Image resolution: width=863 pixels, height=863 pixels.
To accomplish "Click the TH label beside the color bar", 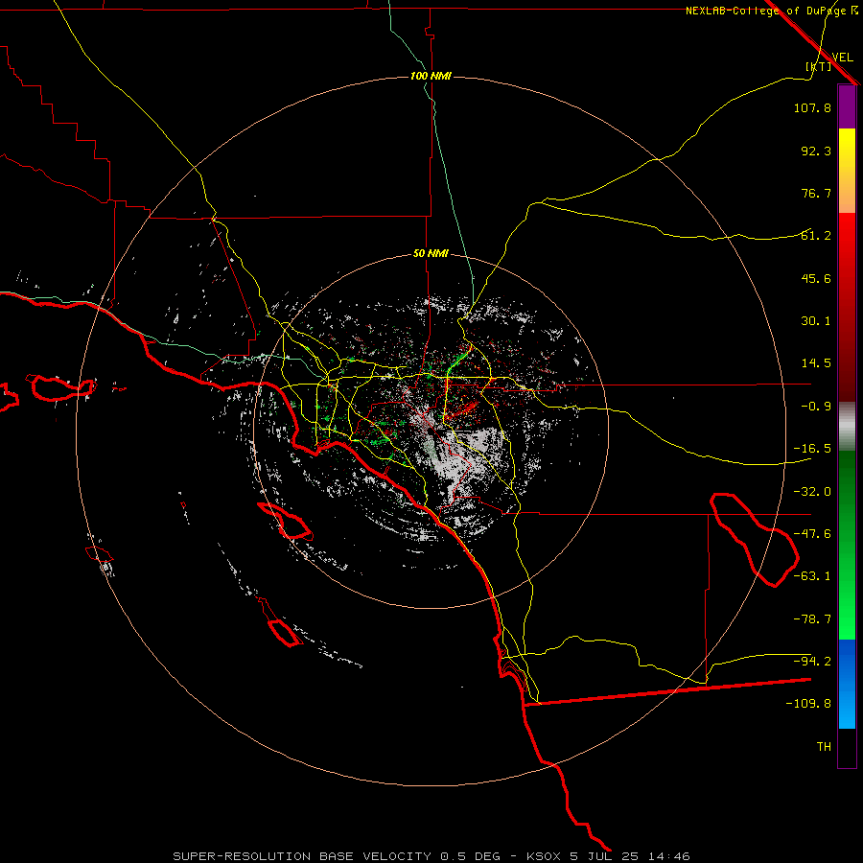I will click(x=824, y=746).
